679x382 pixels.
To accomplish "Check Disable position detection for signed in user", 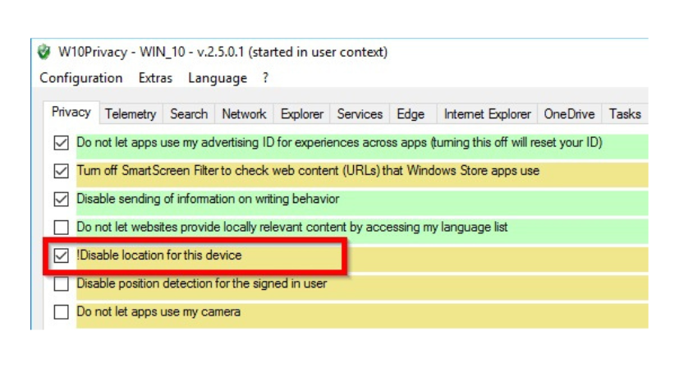I will tap(61, 284).
